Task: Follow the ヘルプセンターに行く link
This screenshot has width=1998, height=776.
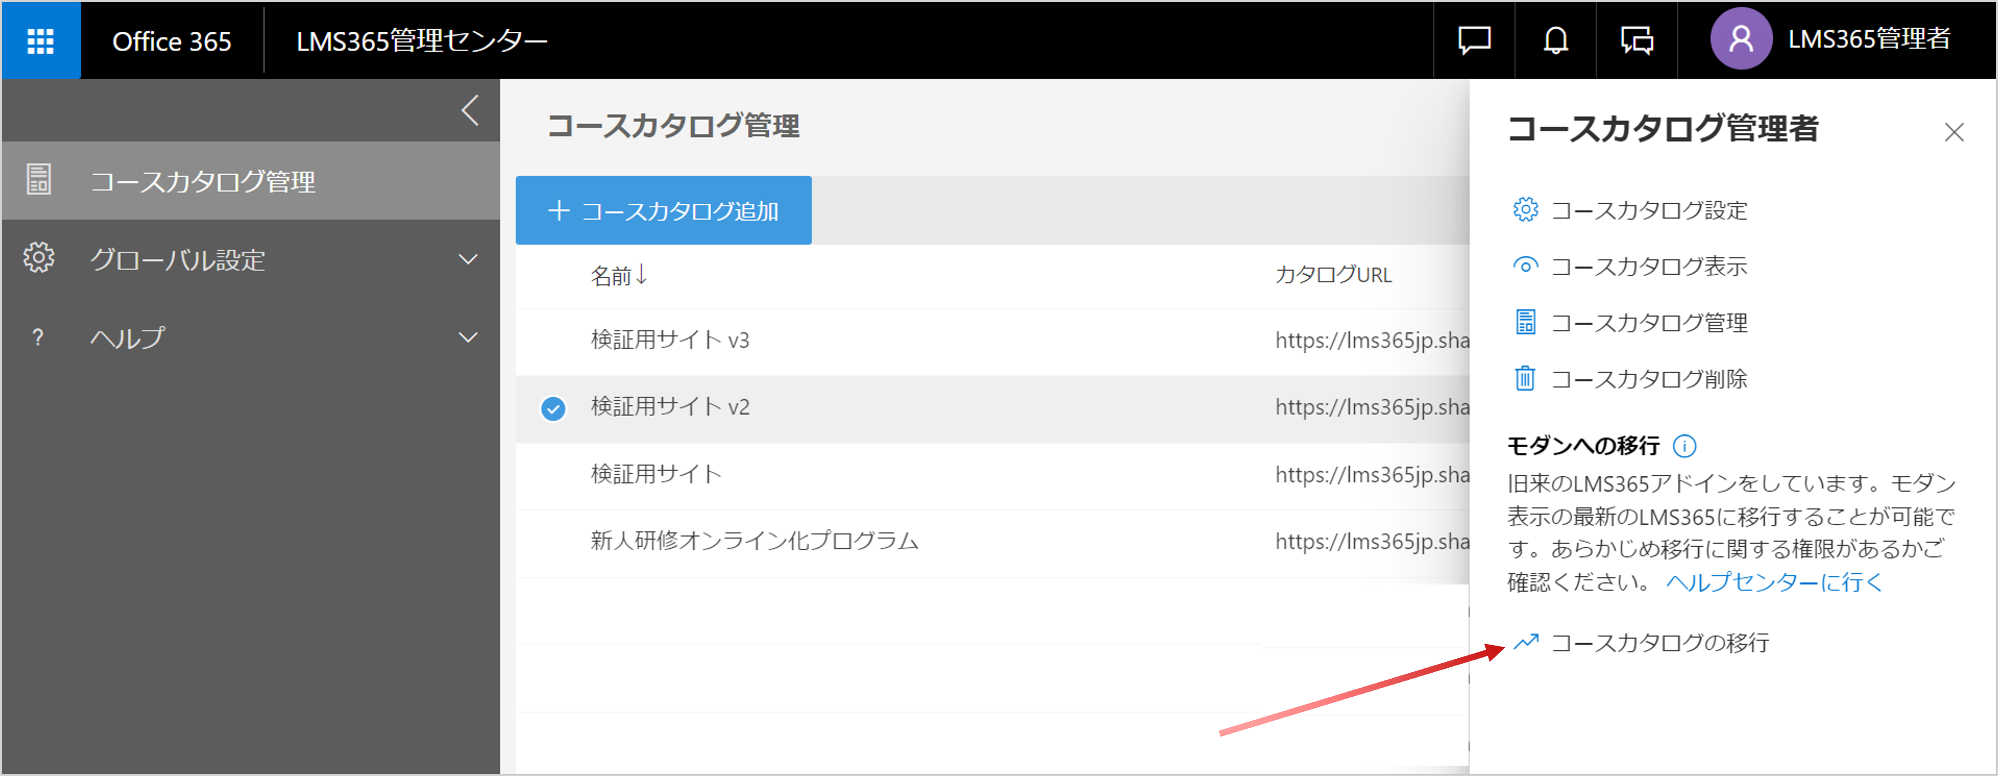Action: tap(1774, 582)
